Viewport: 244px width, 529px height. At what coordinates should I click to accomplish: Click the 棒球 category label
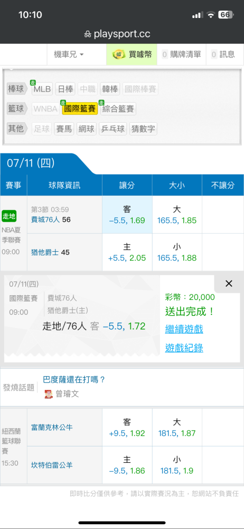(x=18, y=89)
